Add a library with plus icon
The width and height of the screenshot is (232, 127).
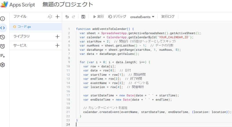(57, 36)
